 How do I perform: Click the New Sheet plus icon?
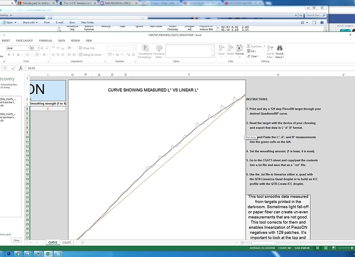(x=82, y=243)
